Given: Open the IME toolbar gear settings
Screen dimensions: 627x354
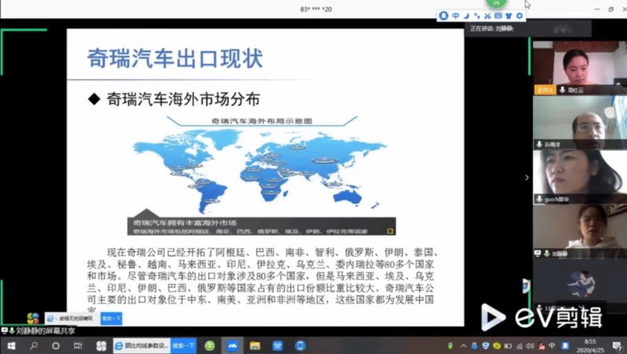Looking at the screenshot, I should [x=520, y=16].
